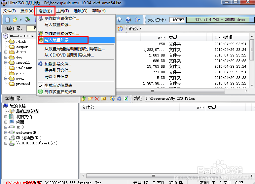255x184 pixels.
Task: Click the gear icon beside 加载引导文件
Action: (x=40, y=64)
